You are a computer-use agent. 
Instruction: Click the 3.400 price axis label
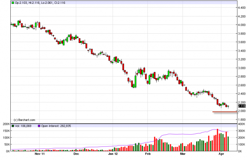click(242, 51)
